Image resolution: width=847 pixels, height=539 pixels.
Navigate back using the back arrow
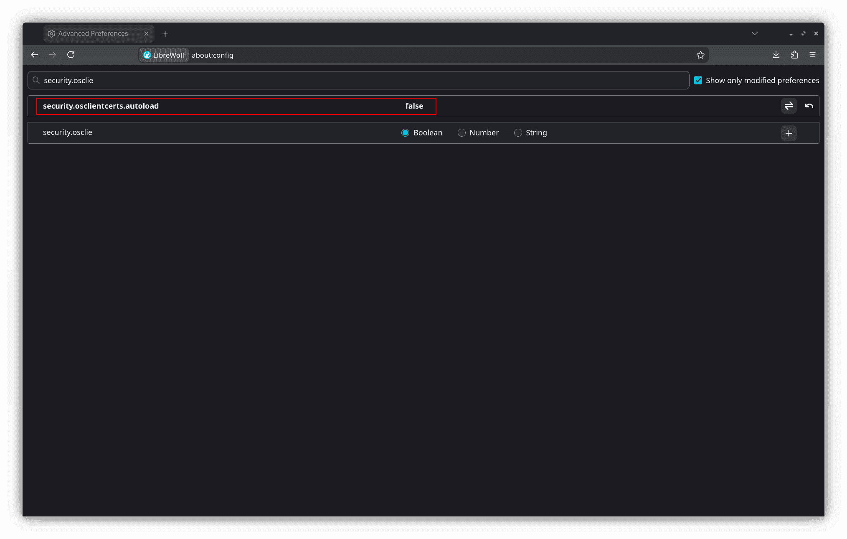click(34, 55)
